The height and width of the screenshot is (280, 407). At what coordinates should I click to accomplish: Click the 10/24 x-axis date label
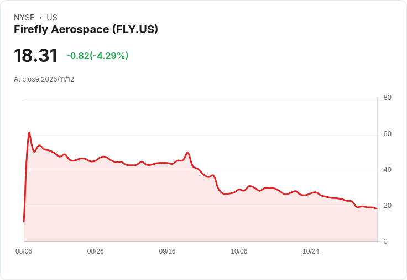point(311,251)
